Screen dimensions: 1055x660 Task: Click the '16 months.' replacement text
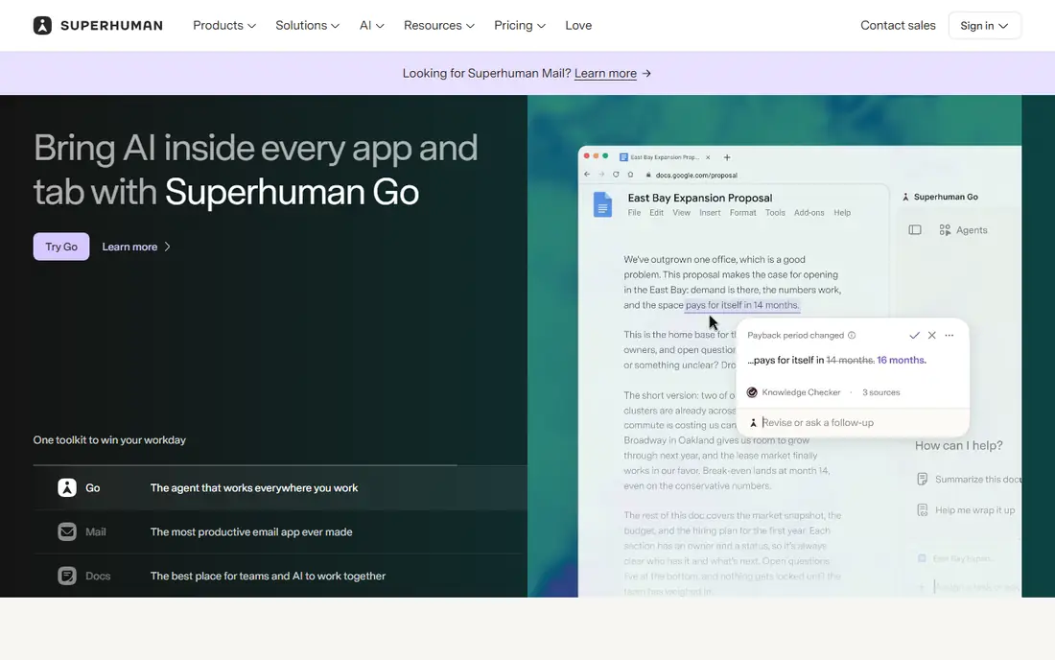click(902, 360)
